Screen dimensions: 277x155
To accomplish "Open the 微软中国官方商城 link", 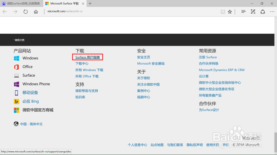I will pyautogui.click(x=38, y=110).
